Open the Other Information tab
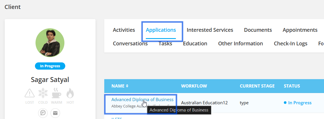The image size is (324, 119). point(241,44)
